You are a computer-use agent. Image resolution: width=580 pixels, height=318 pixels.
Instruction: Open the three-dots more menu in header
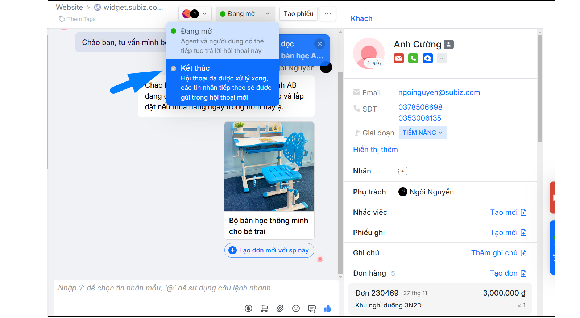328,14
